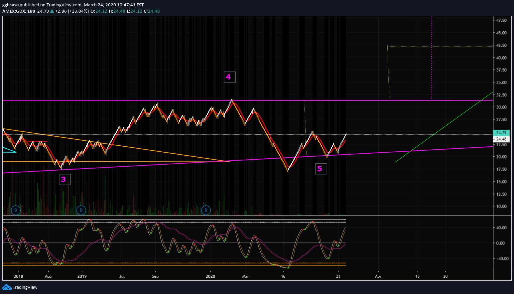Click the 20.00 price axis label
This screenshot has height=294, width=514.
(x=501, y=157)
